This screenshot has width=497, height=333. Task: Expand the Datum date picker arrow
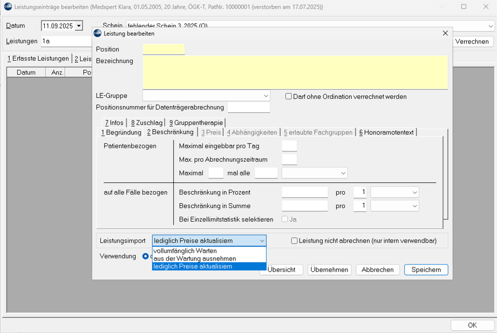pos(79,26)
